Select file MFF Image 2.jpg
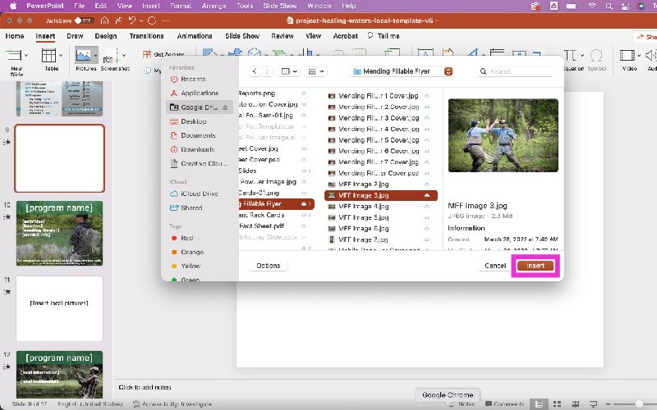Screen dimensions: 657x410 (x=380, y=184)
